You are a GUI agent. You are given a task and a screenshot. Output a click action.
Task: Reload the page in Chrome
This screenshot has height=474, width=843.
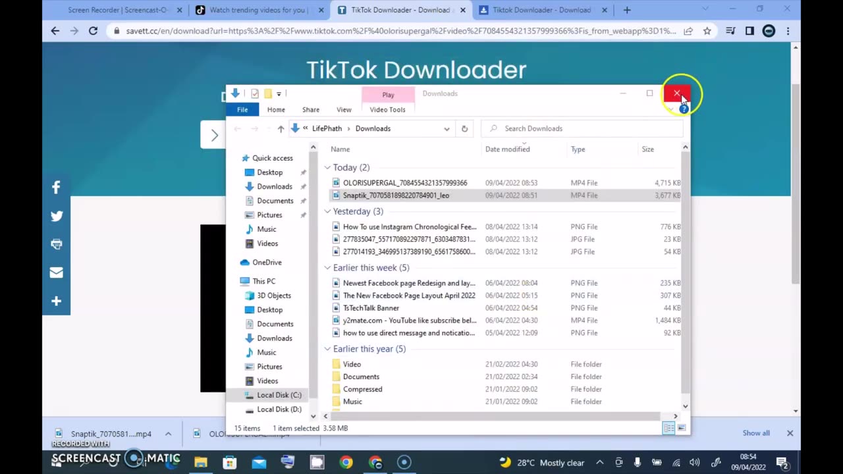tap(93, 31)
